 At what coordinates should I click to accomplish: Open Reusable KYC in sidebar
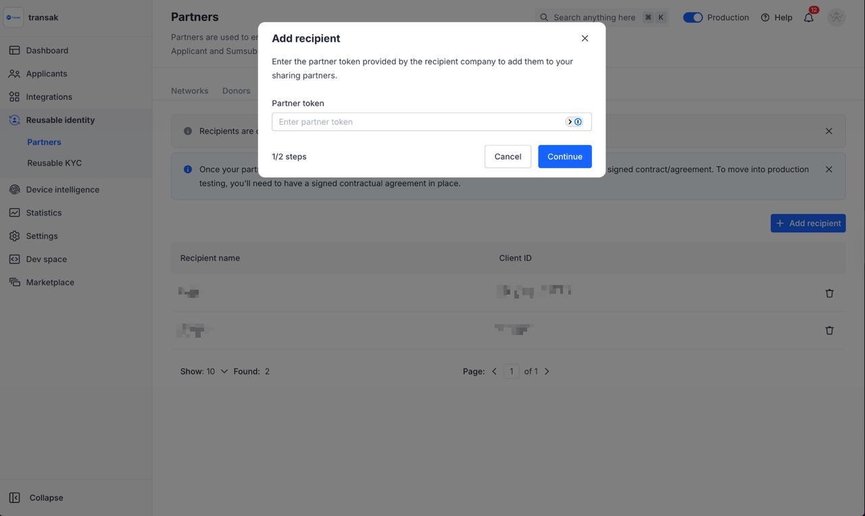coord(54,163)
